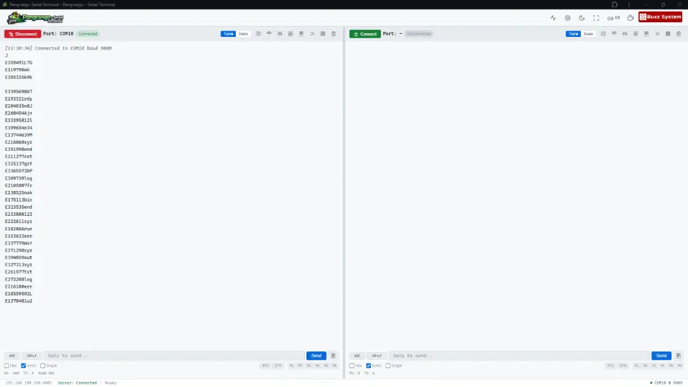Click the green Connected status badge
Image resolution: width=688 pixels, height=387 pixels.
(88, 34)
